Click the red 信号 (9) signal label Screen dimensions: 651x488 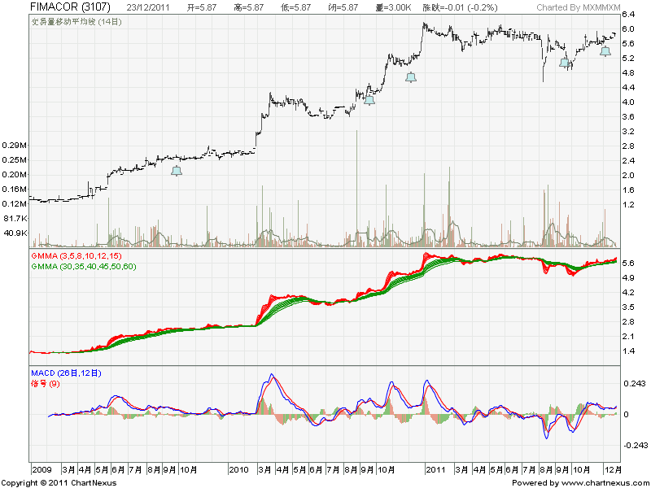pos(46,382)
